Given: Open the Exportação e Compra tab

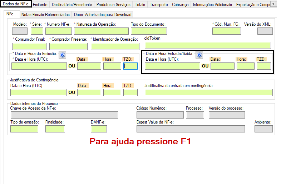Looking at the screenshot, I should tap(253, 5).
